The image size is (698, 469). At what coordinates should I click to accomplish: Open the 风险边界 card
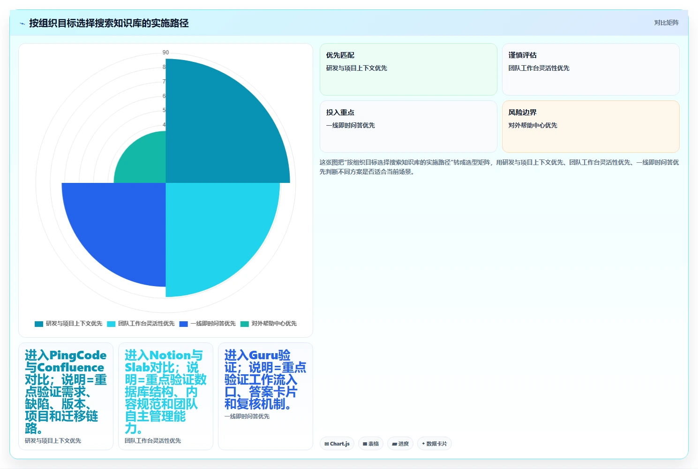pos(591,127)
